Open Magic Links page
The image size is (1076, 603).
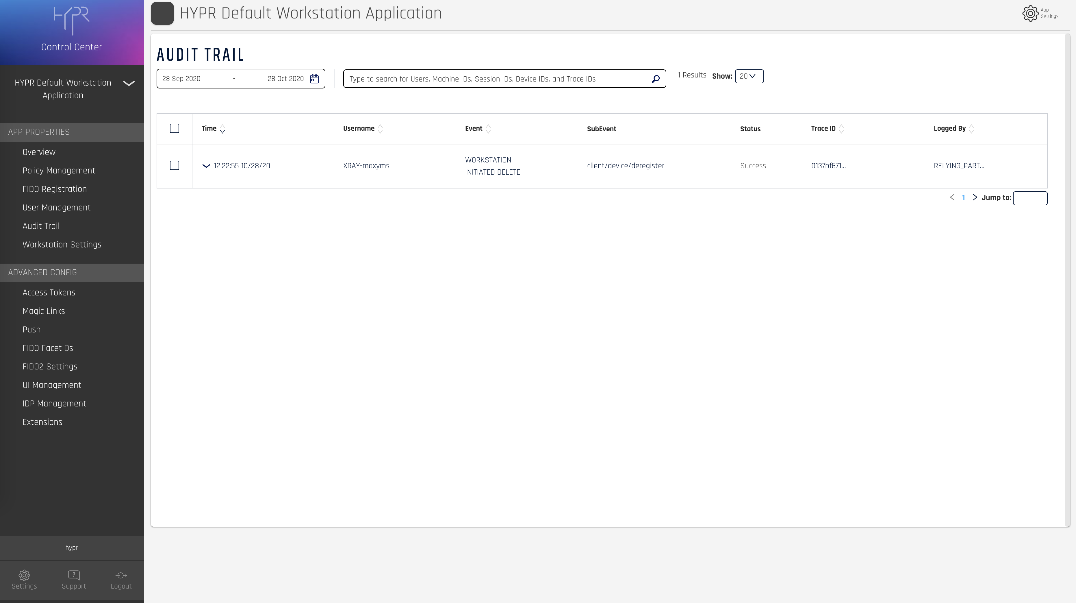click(x=44, y=311)
